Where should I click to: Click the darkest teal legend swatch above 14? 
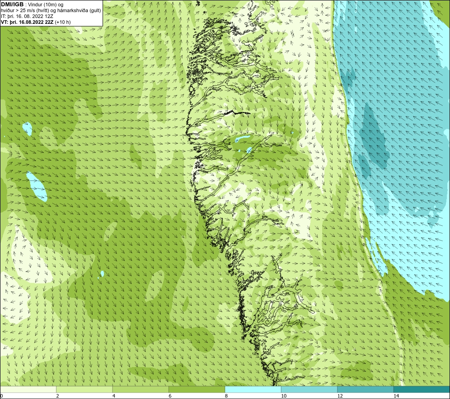(422, 389)
